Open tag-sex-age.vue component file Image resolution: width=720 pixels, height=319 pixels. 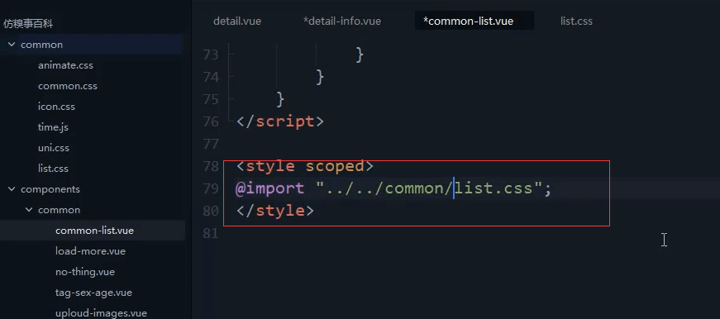[93, 293]
